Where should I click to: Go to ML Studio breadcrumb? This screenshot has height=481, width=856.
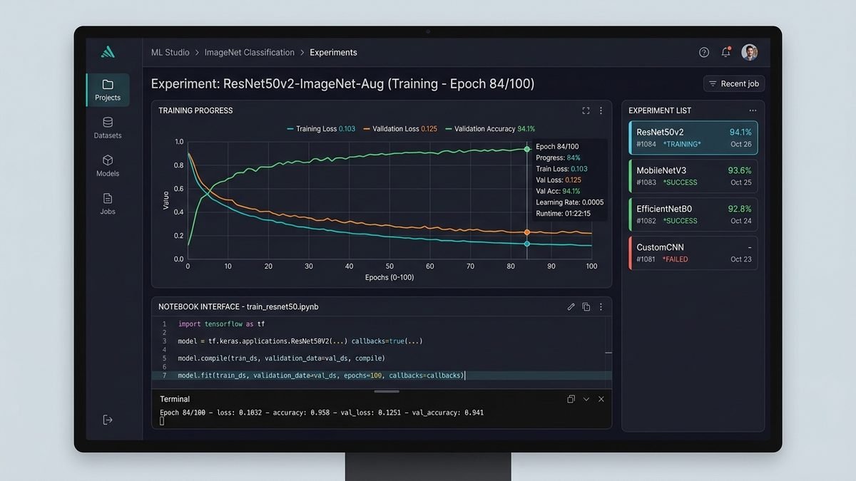pyautogui.click(x=170, y=52)
